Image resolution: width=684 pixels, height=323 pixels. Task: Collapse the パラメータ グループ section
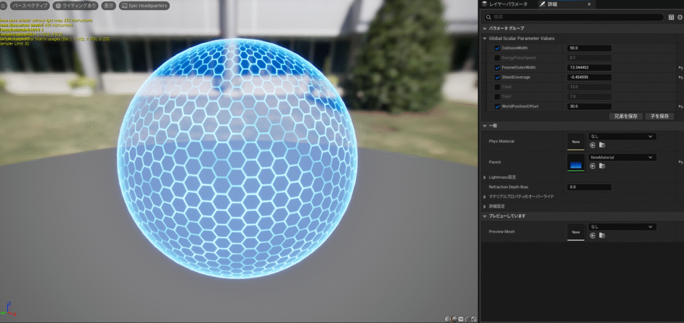coord(485,28)
